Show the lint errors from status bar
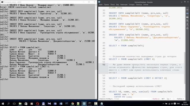Viewport: 190px width, 106px height. (x=156, y=99)
